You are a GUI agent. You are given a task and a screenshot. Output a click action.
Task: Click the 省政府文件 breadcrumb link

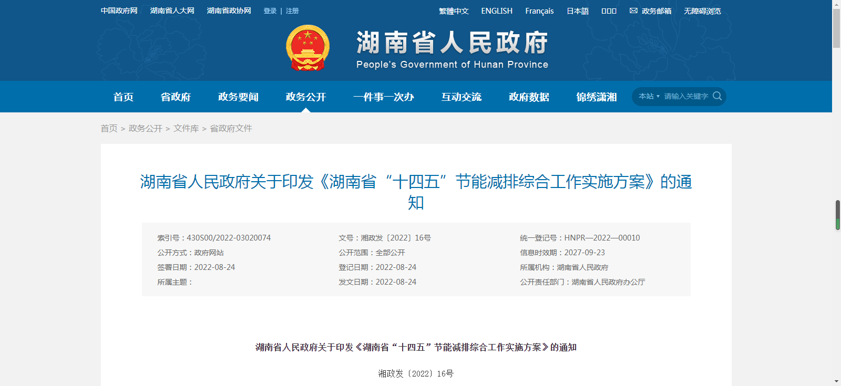tap(231, 128)
